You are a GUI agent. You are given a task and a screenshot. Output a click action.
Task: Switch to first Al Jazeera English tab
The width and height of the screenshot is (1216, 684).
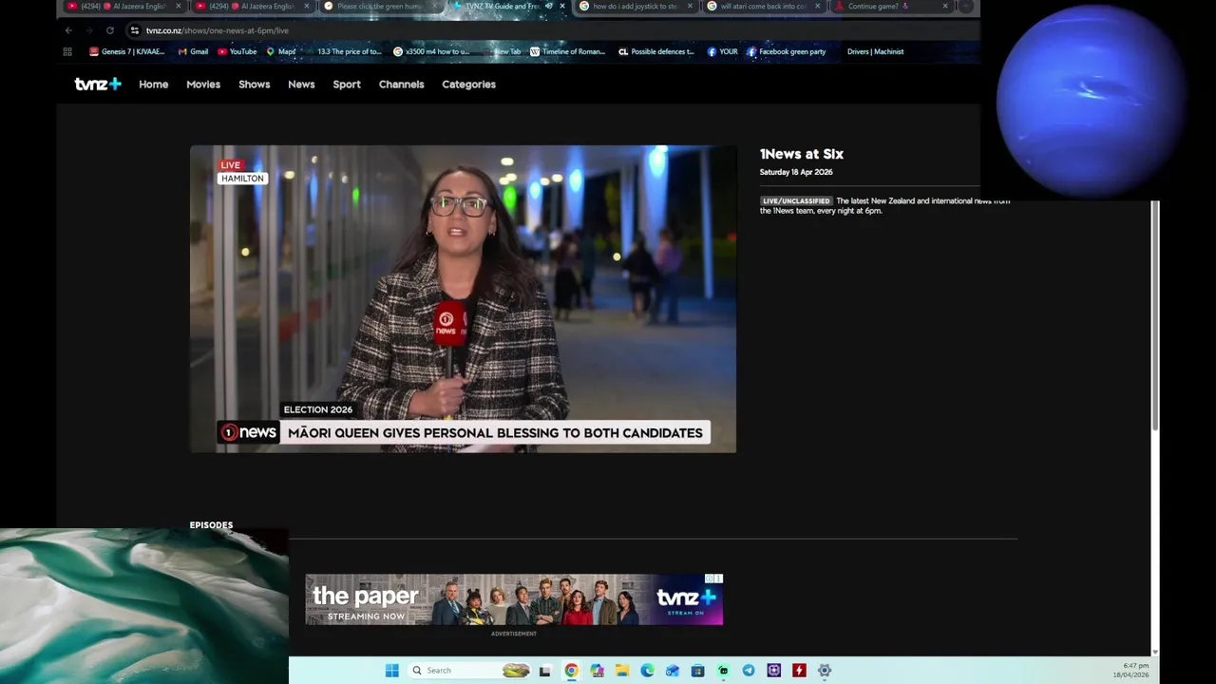click(x=123, y=7)
